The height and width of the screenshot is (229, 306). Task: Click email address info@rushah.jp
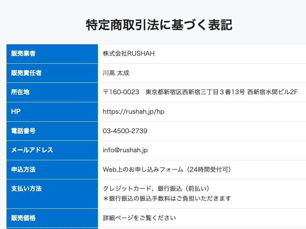(125, 150)
